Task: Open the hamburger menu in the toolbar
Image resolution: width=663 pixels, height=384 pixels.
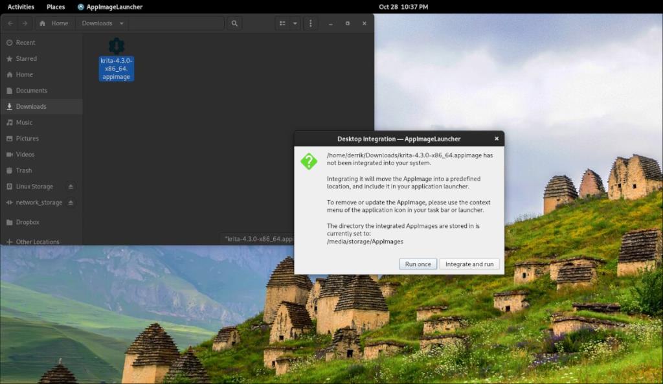Action: (310, 23)
